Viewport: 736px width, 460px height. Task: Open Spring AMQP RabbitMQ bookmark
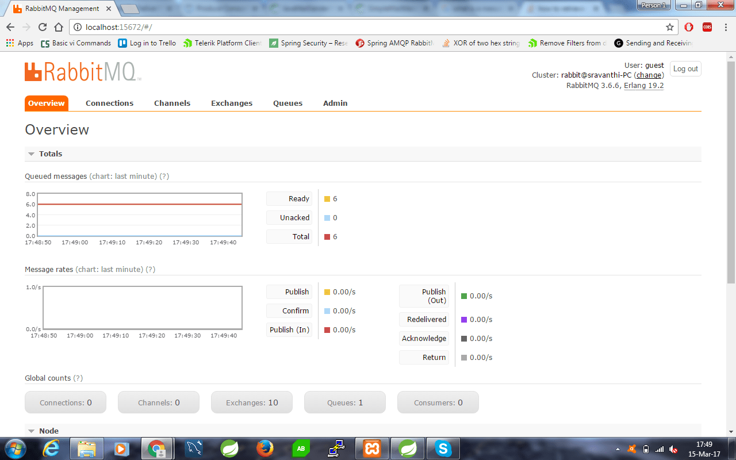[395, 43]
